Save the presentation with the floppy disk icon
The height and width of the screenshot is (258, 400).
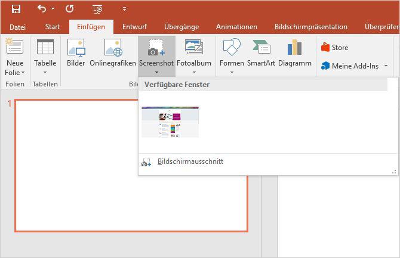pyautogui.click(x=16, y=9)
